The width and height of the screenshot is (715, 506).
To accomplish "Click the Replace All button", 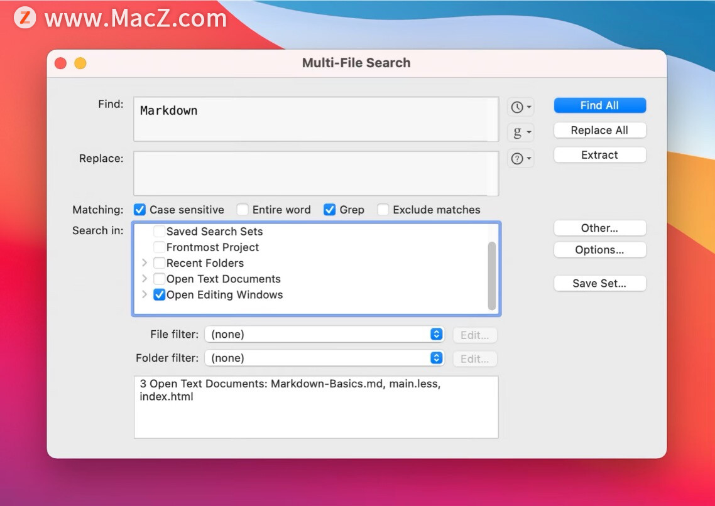I will pyautogui.click(x=599, y=130).
